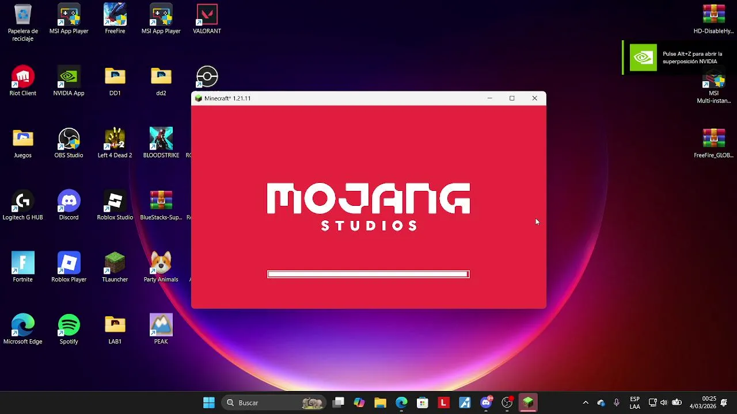Select the Roblox Player desktop icon
Viewport: 737px width, 414px height.
point(69,267)
